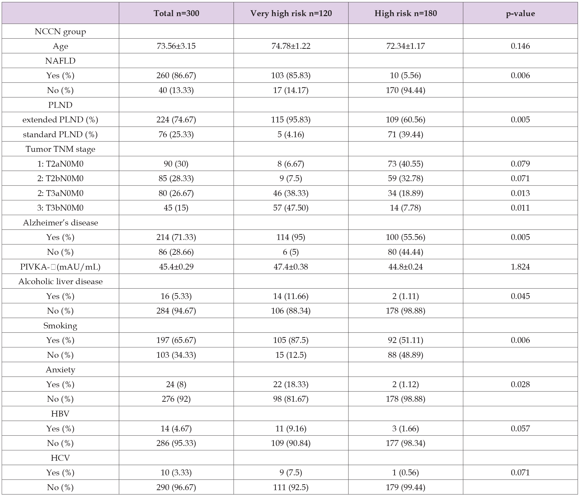Click the cell '16 (5.33)'

176,296
